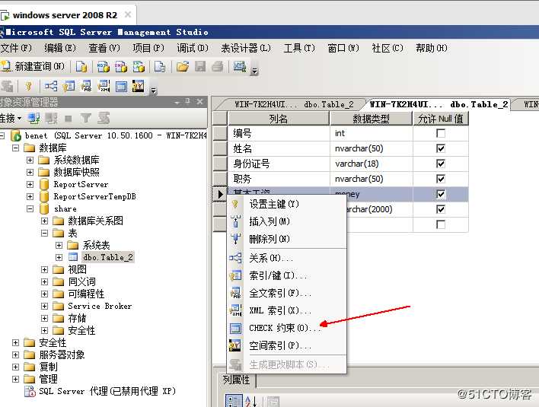Expand the 系统数据库 folder
The image size is (539, 407).
(30, 160)
